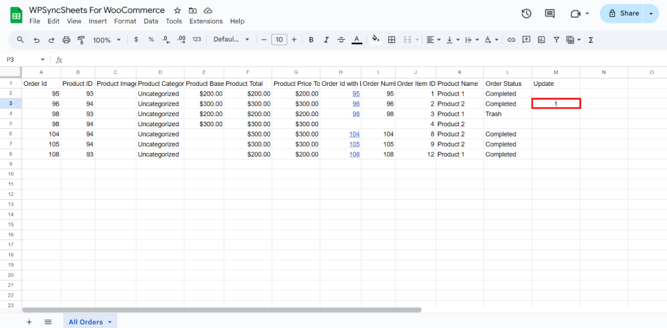Screen dimensions: 667x328
Task: Select the Paint format roller icon
Action: click(81, 40)
